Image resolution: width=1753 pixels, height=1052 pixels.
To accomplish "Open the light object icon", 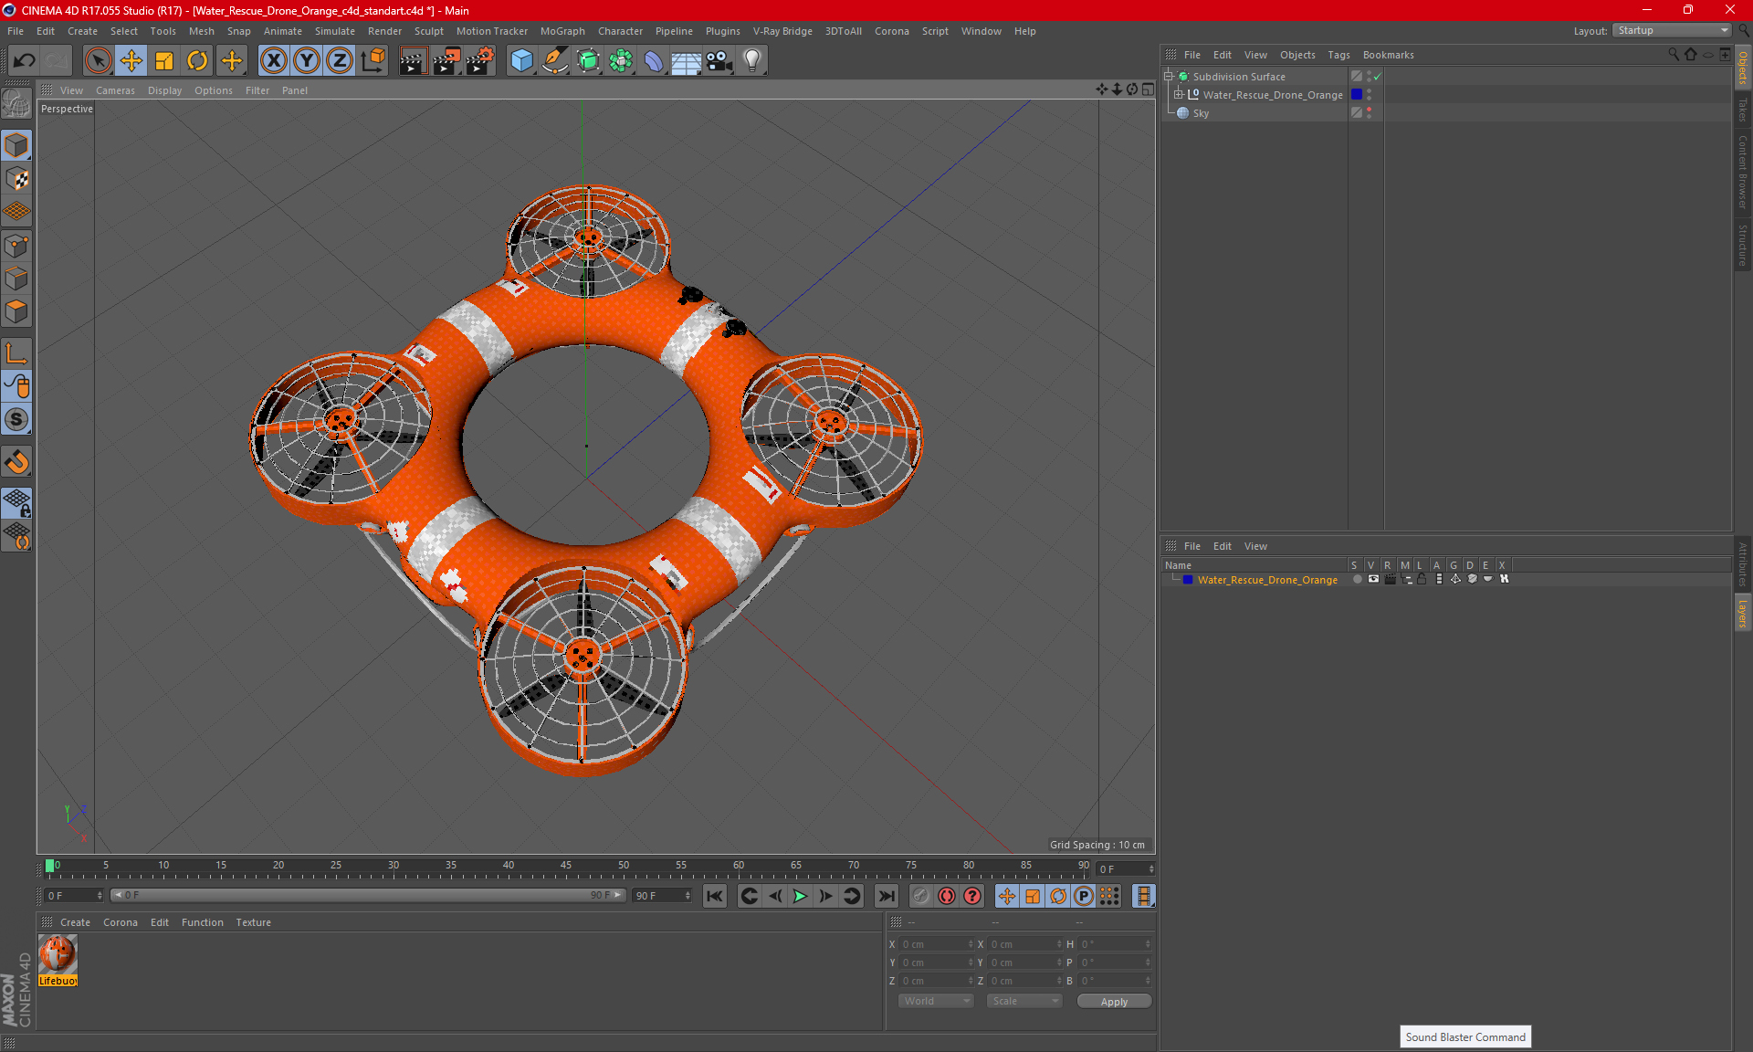I will tap(751, 61).
